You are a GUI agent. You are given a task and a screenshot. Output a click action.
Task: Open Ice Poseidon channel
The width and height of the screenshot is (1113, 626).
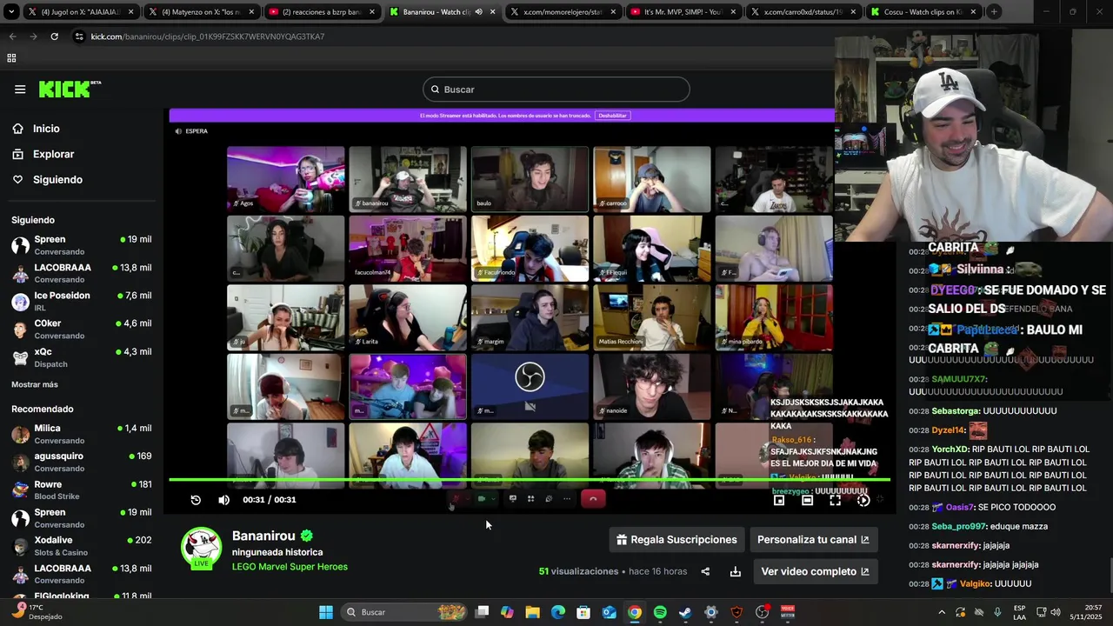point(81,301)
